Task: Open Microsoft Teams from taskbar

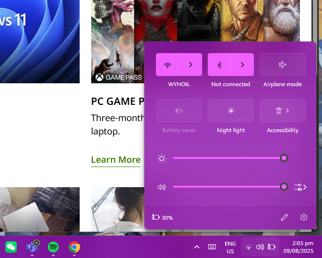Action: tap(32, 247)
